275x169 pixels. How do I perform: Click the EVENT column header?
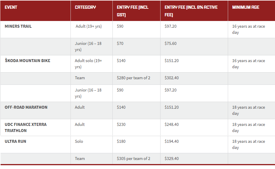click(11, 7)
